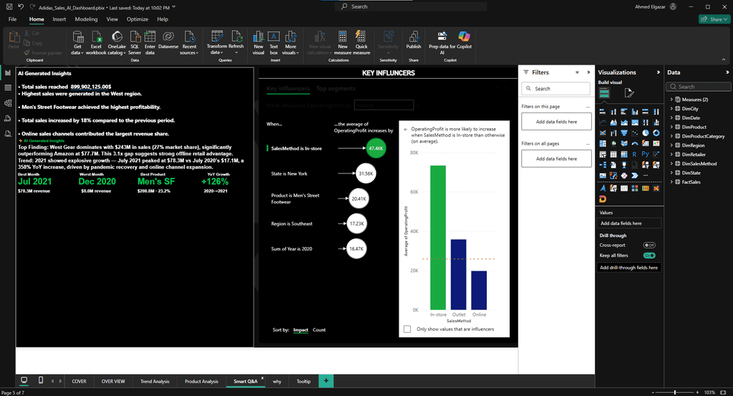Screen dimensions: 733x396
Task: Click the title bar Search box
Action: tap(411, 6)
